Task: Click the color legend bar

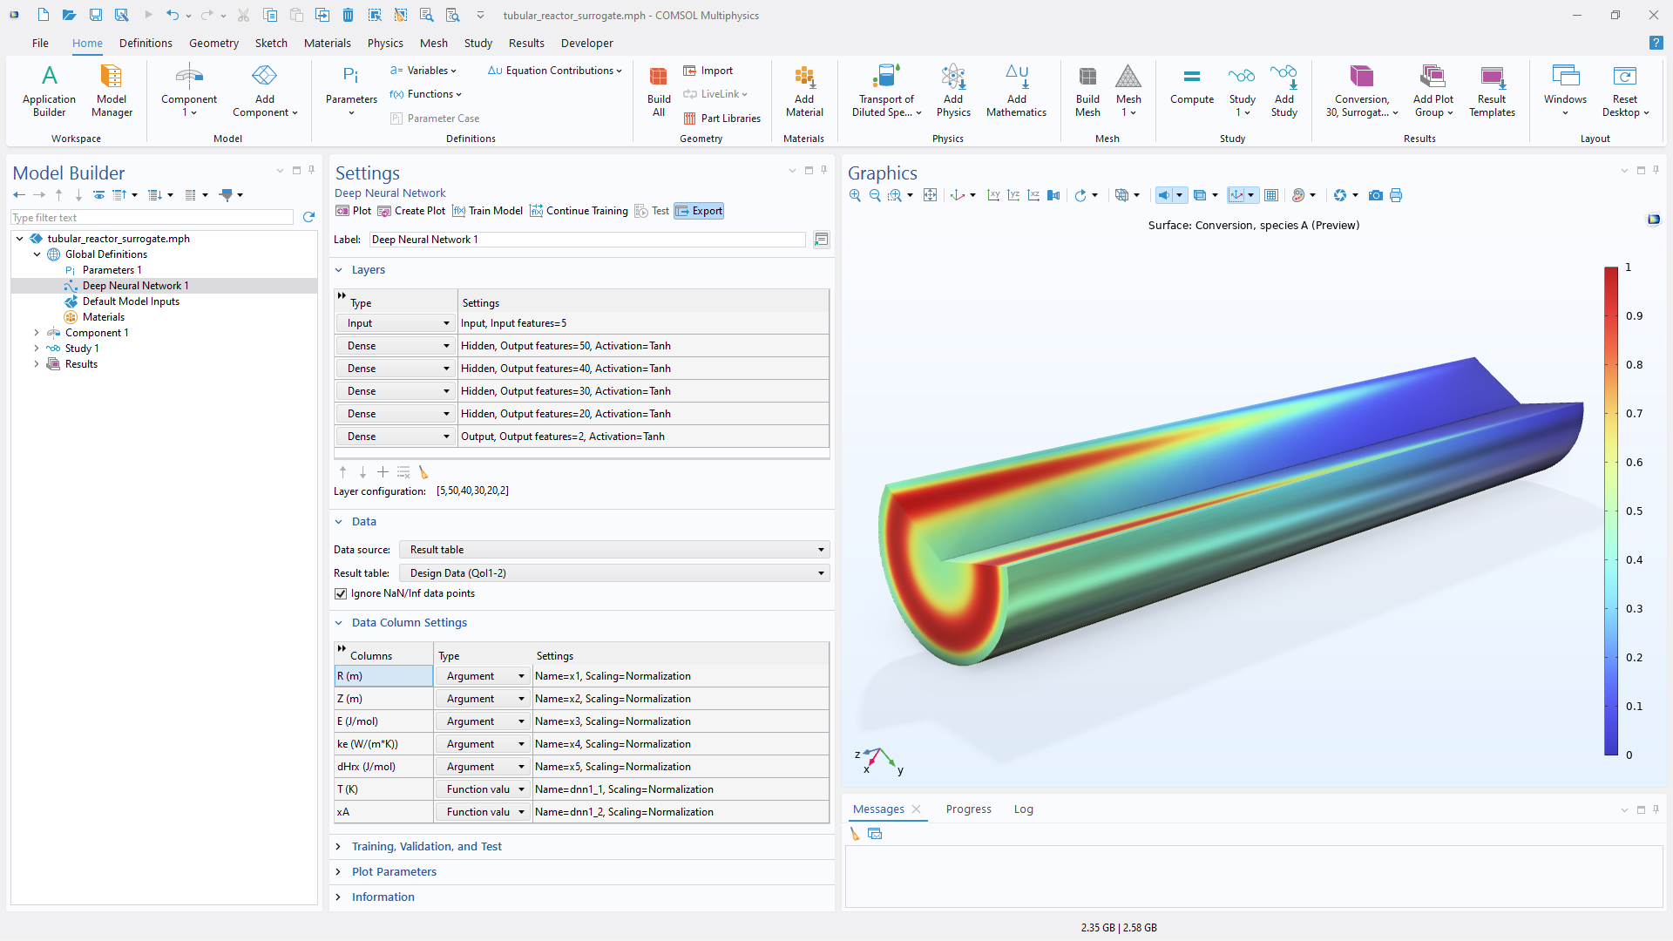Action: (1610, 511)
